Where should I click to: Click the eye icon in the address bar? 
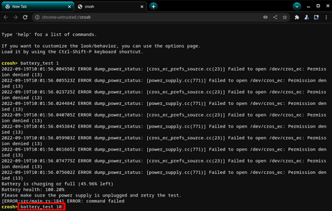[x=265, y=17]
